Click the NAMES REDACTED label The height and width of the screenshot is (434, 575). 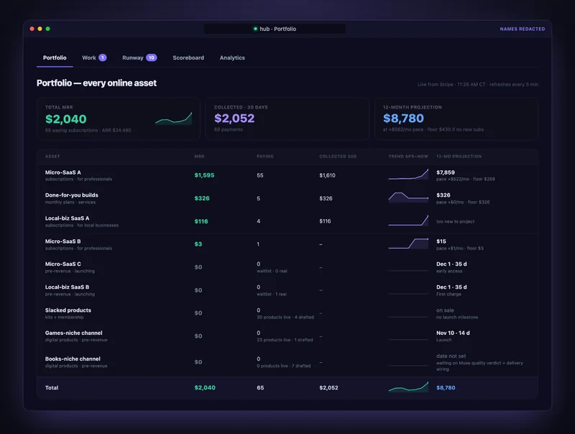(523, 29)
